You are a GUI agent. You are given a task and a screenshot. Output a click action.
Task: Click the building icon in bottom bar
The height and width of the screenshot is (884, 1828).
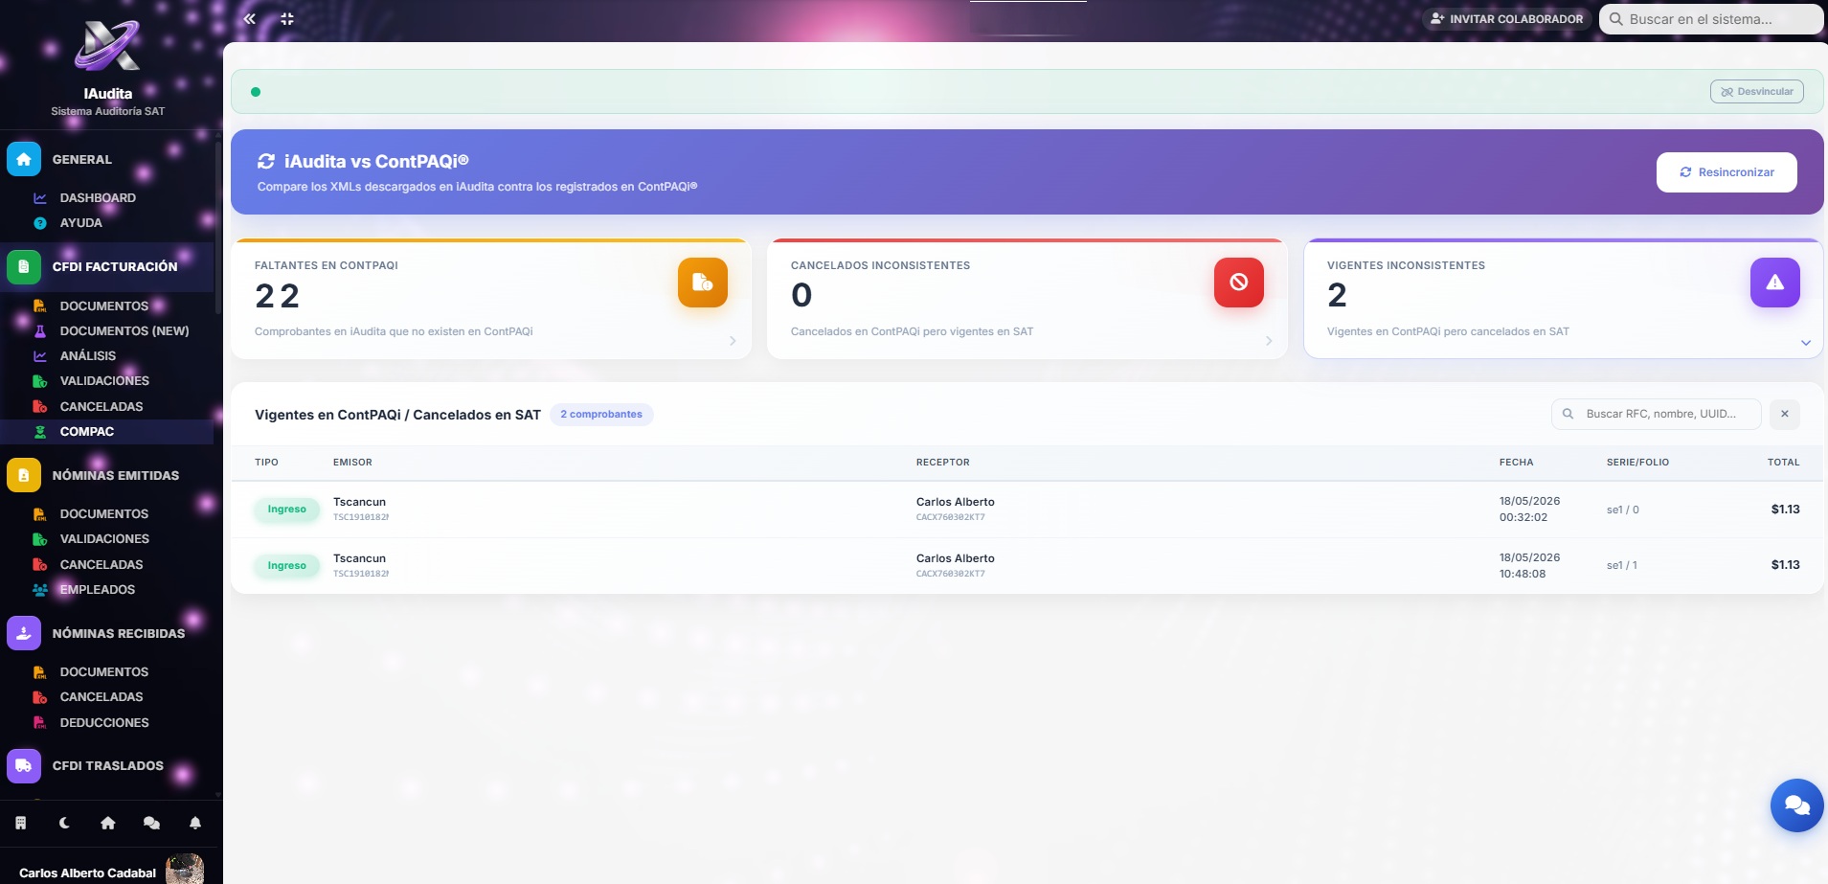tap(21, 823)
